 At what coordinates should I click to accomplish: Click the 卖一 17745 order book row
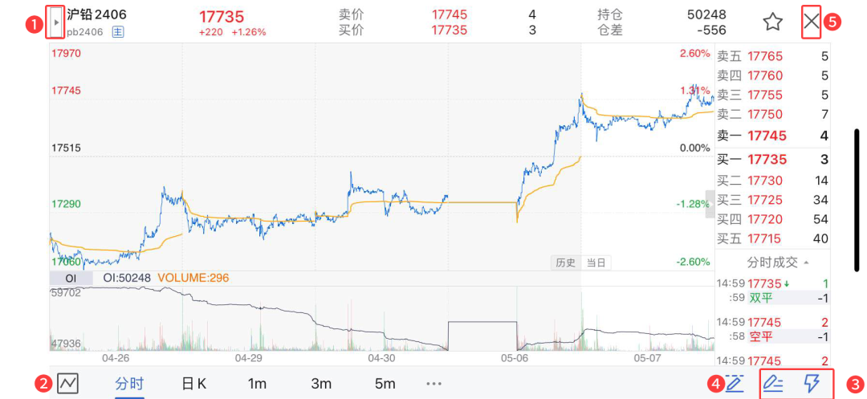point(772,136)
